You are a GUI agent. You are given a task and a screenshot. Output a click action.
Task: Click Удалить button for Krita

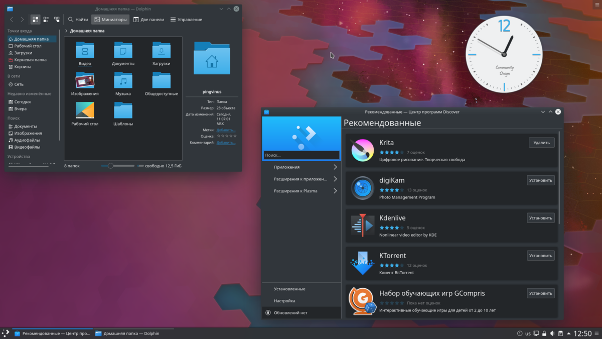tap(542, 143)
